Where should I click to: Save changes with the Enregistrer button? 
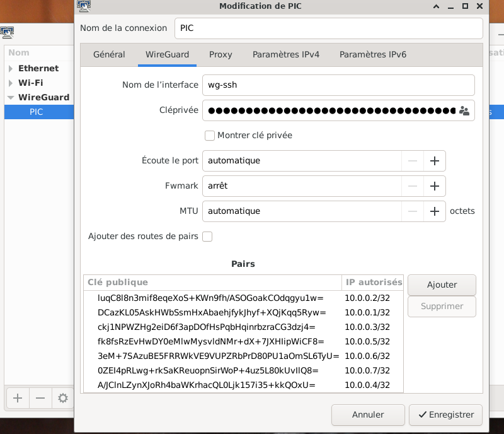point(446,414)
